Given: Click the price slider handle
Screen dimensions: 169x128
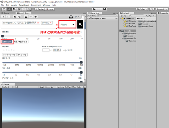Looking at the screenshot, I should (x=2, y=36).
